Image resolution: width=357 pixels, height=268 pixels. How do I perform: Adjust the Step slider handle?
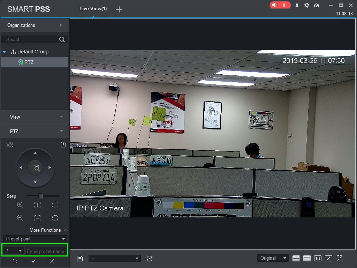click(41, 196)
